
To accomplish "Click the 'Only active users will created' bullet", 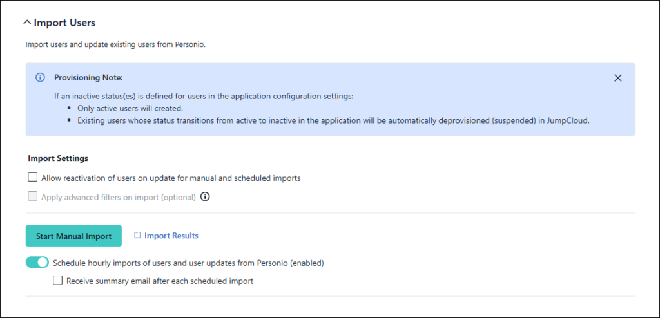I will pos(130,108).
